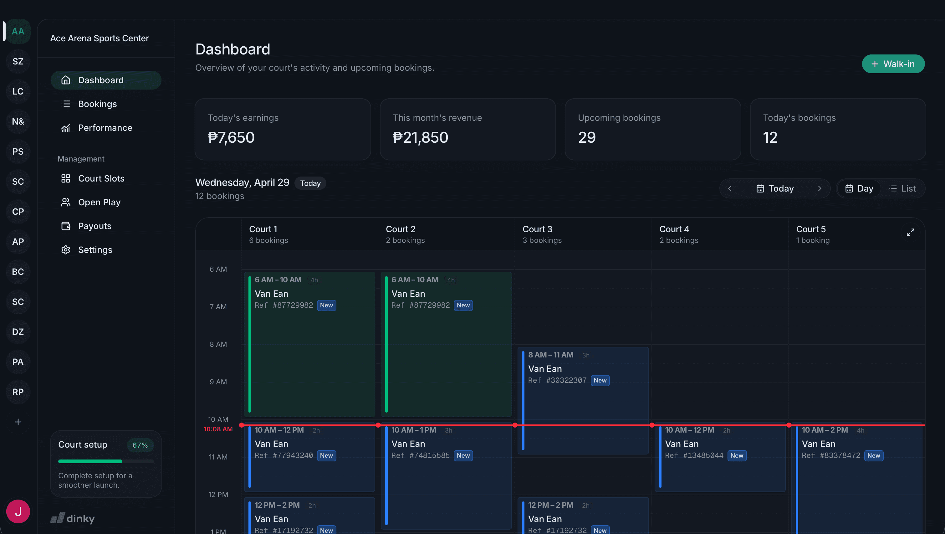Open Settings page
The image size is (945, 534).
point(106,250)
